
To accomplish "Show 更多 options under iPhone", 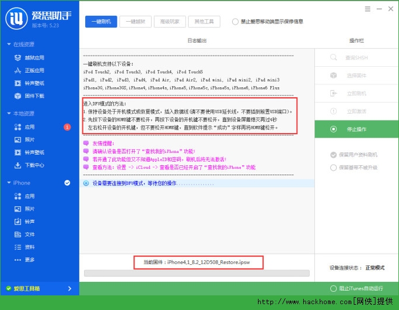I will (29, 260).
